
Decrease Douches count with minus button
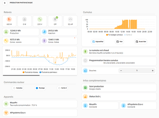(121, 70)
